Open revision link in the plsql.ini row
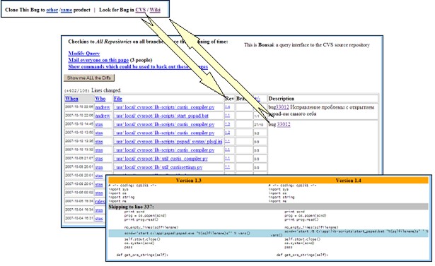This screenshot has height=266, width=435. point(228,141)
